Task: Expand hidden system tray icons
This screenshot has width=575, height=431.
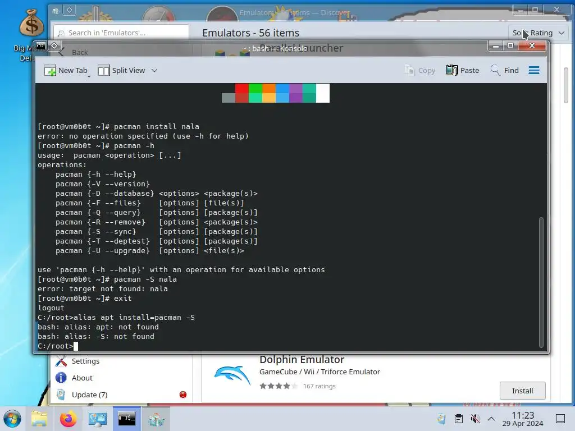Action: pos(491,419)
